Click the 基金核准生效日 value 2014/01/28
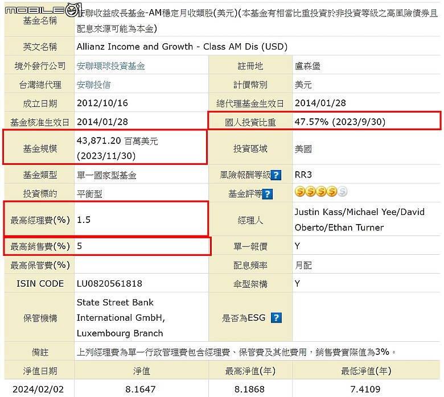 coord(102,122)
